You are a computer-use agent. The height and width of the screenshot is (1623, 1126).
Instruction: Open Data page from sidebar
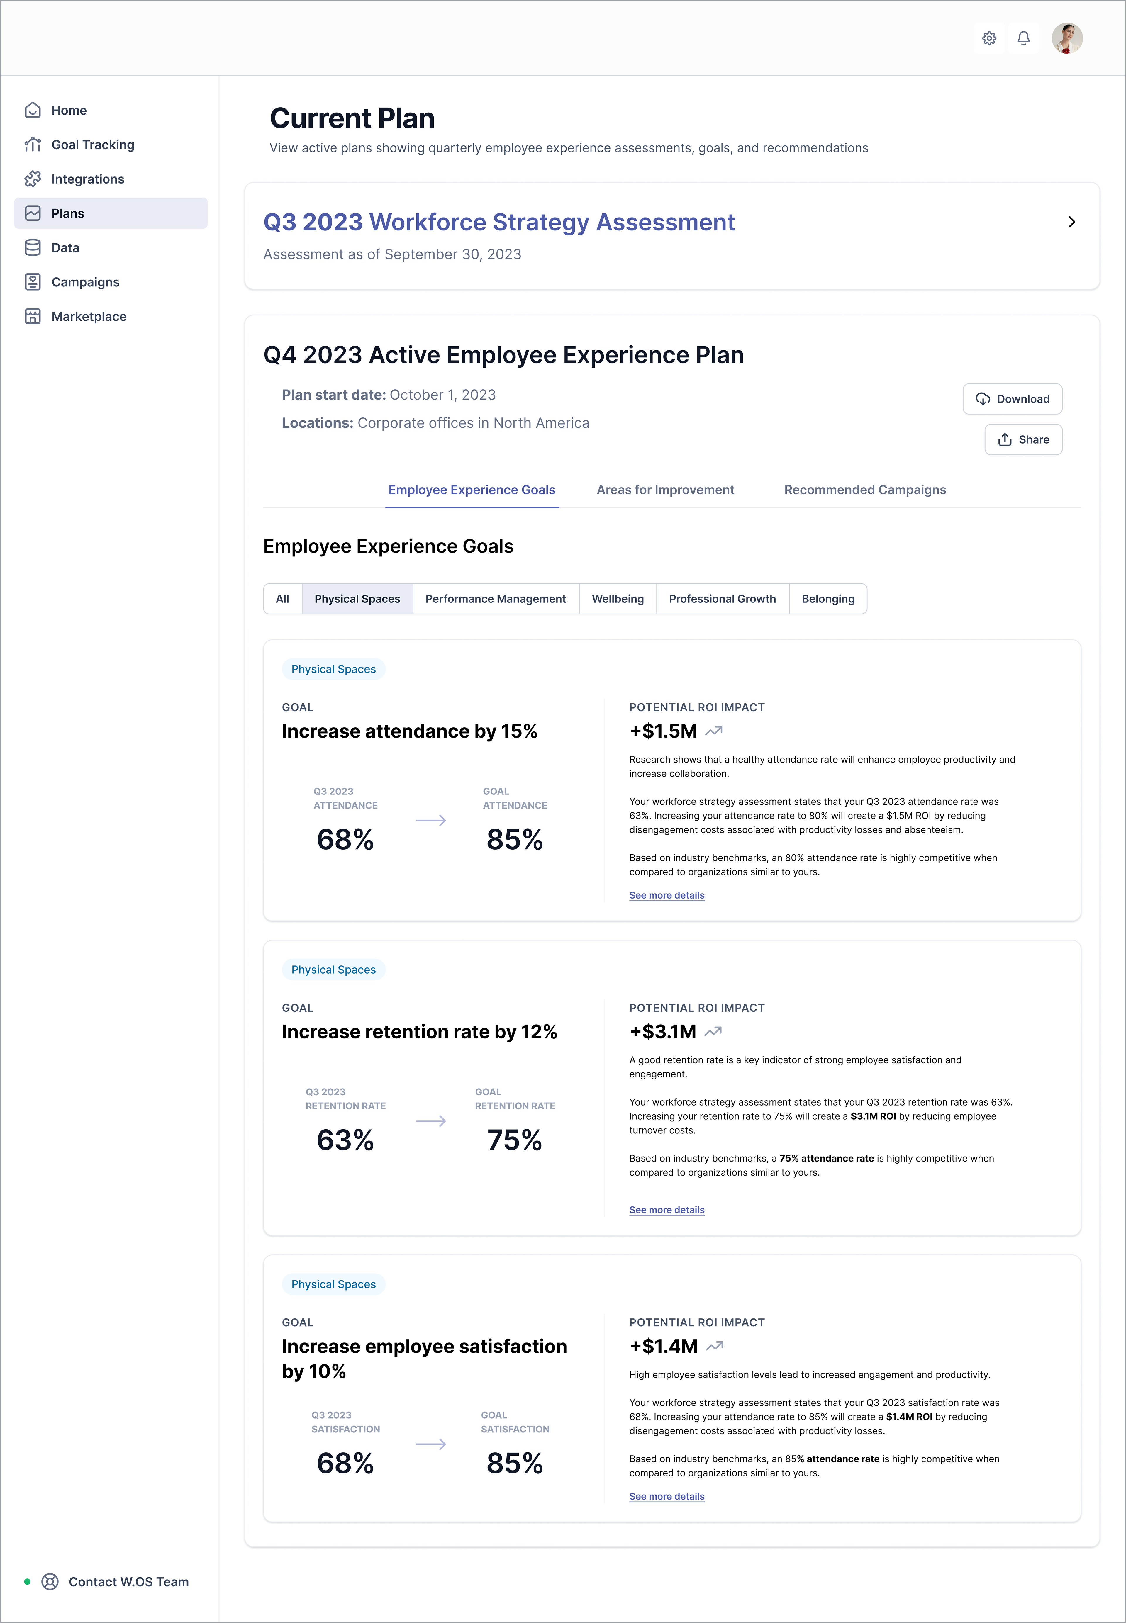111,247
